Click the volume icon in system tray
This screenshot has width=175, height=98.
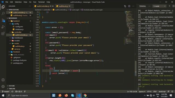click(x=154, y=96)
